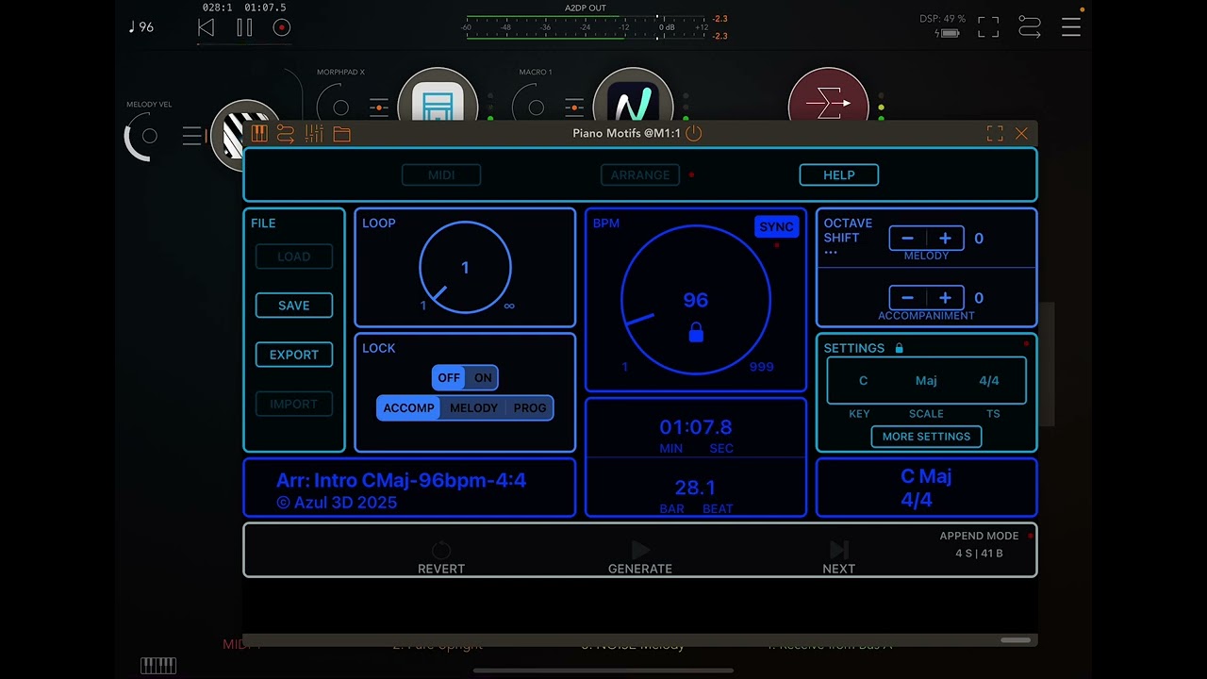The height and width of the screenshot is (679, 1207).
Task: Adjust the MORPHPAD X knob
Action: tap(340, 108)
